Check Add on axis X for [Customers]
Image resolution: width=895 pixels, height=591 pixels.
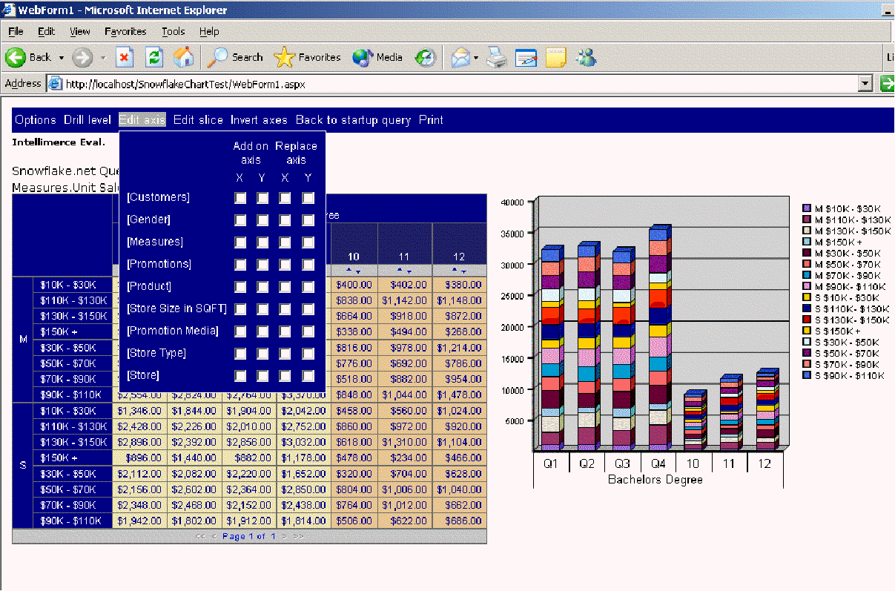[x=240, y=198]
